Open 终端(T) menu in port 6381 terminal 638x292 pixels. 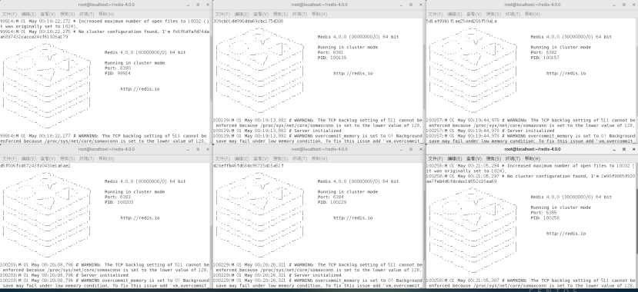coord(300,14)
